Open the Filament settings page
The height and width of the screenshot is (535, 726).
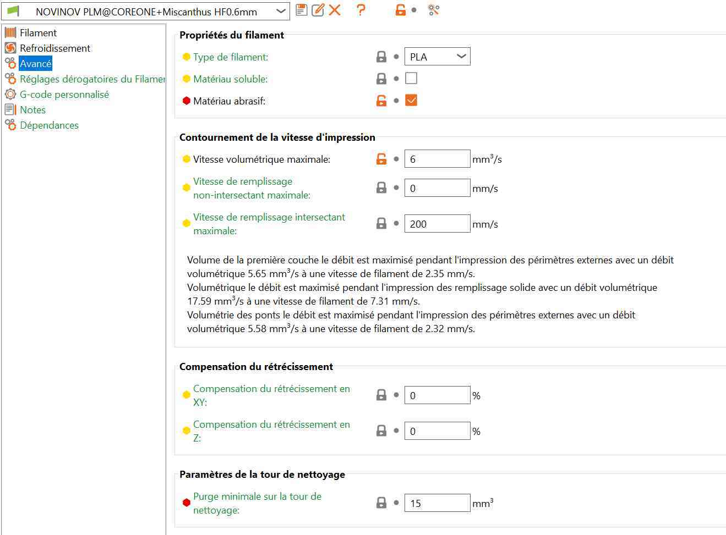(38, 33)
